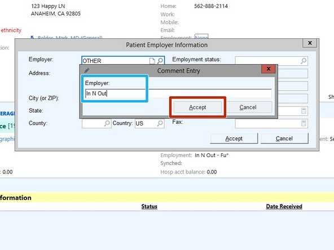Click the Status column header
This screenshot has height=250, width=334.
pyautogui.click(x=150, y=207)
